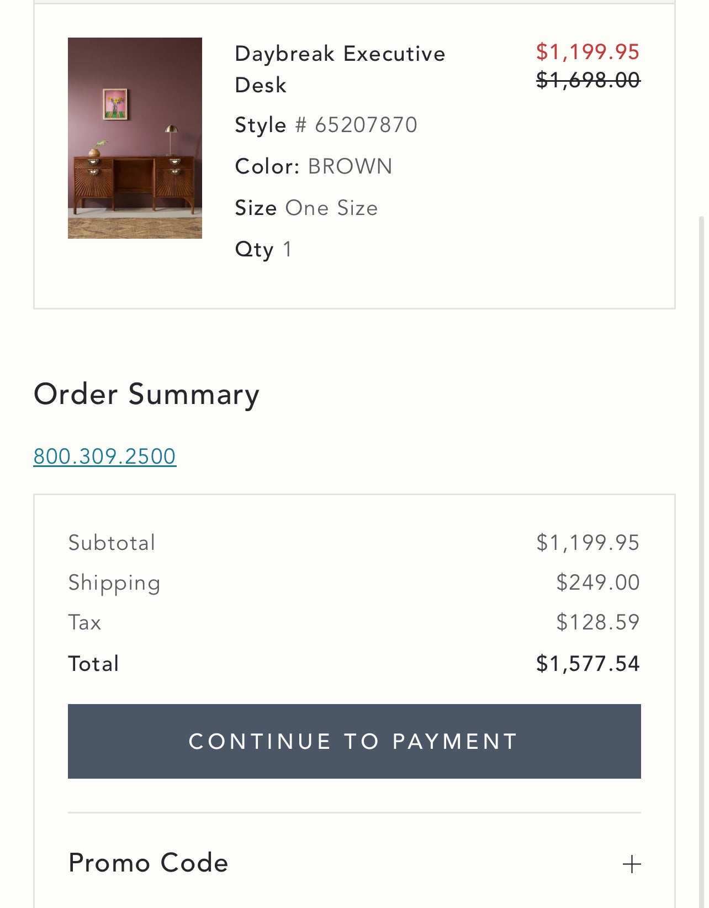Call the 800.309.2500 phone link
This screenshot has width=709, height=908.
(x=105, y=456)
